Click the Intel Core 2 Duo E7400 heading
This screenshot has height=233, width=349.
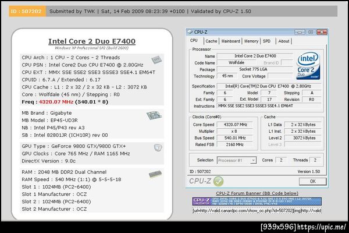[x=92, y=41]
